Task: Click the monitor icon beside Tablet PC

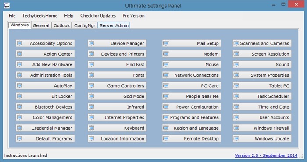Action: [236, 85]
